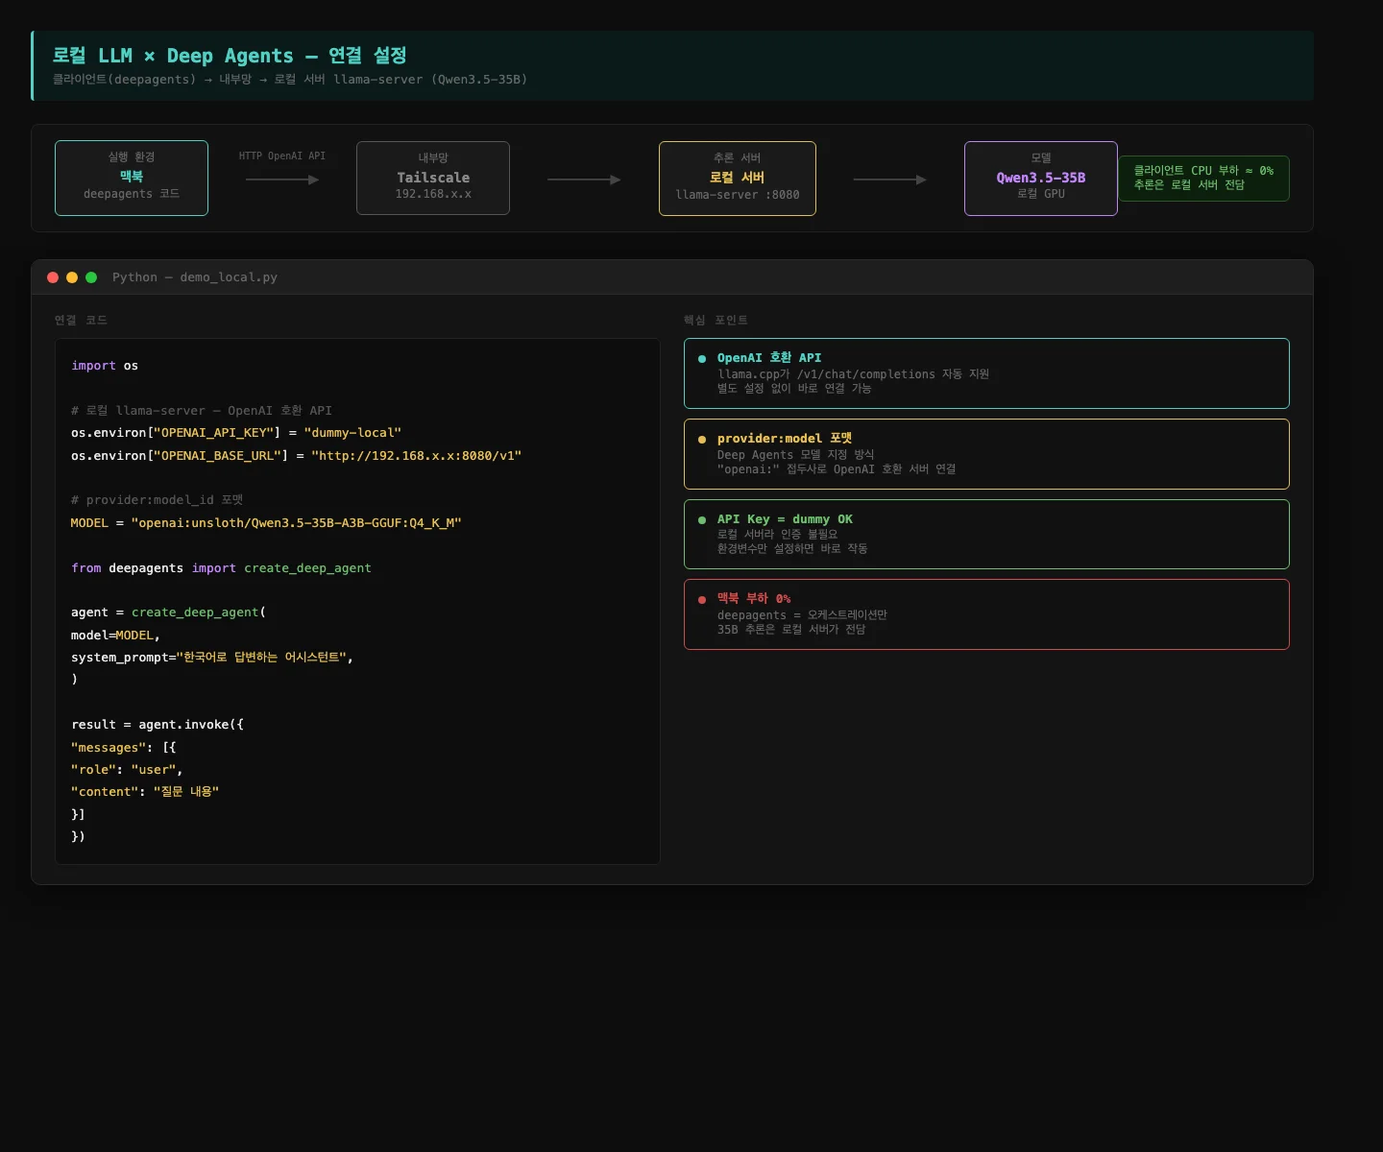Select the 연결 코드 panel label
The width and height of the screenshot is (1383, 1152).
point(81,321)
